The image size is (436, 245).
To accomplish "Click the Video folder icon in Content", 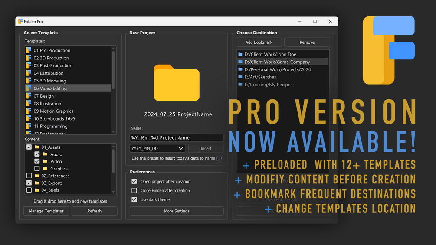I will tap(45, 161).
